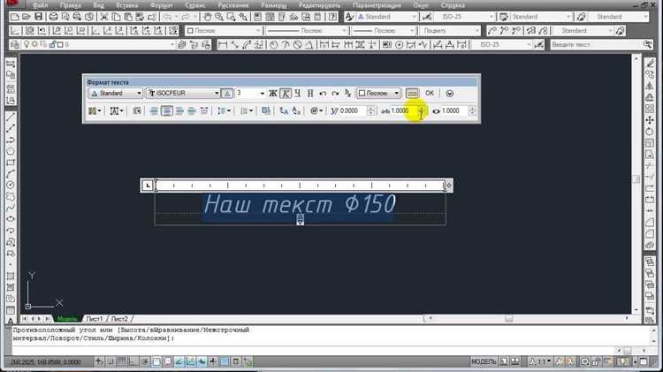
Task: Switch to Лист2 layout tab
Action: pyautogui.click(x=119, y=319)
